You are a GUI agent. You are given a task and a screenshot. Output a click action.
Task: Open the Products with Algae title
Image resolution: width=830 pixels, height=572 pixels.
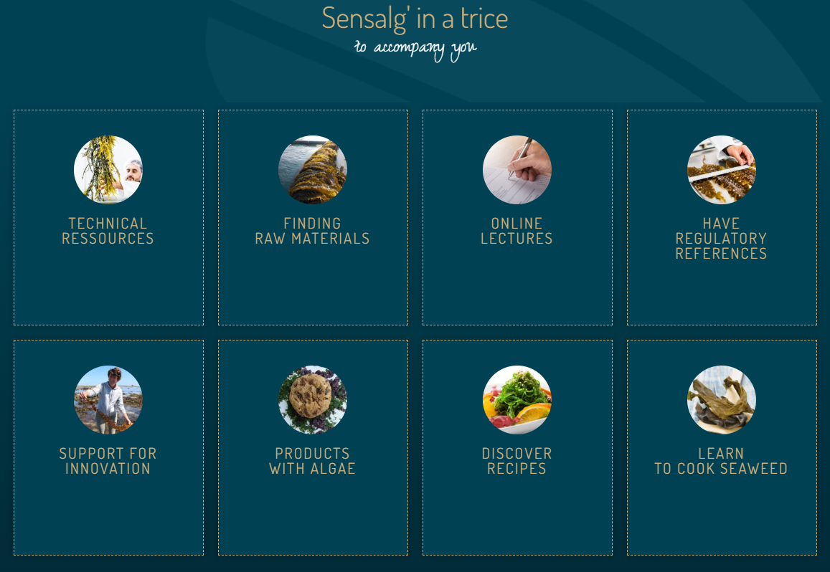coord(312,461)
